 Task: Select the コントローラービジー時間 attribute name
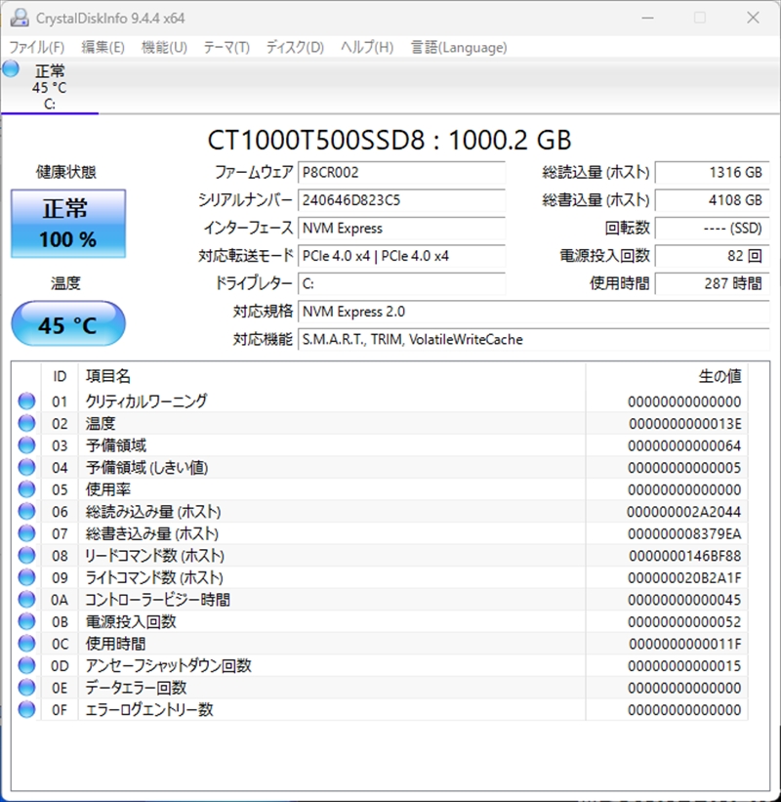[x=157, y=600]
